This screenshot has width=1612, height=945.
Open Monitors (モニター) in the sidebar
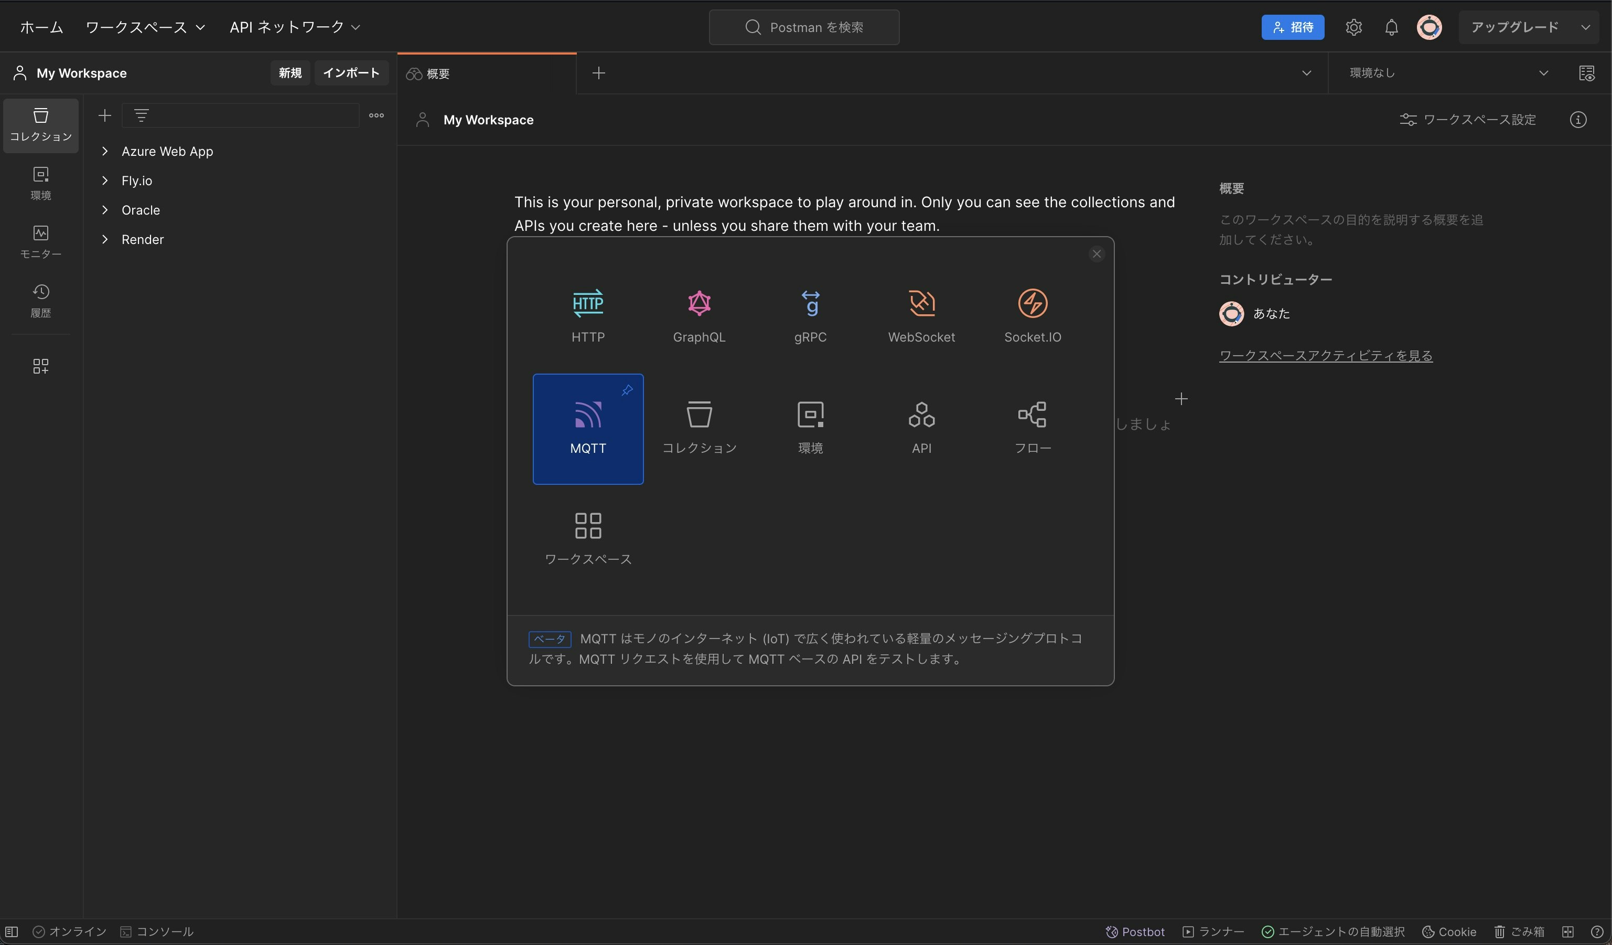click(x=40, y=241)
